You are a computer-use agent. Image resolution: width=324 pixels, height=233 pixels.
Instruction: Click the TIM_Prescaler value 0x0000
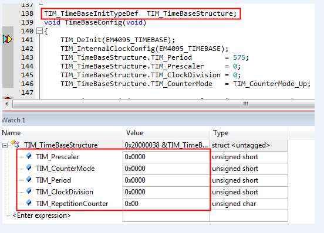click(x=135, y=157)
